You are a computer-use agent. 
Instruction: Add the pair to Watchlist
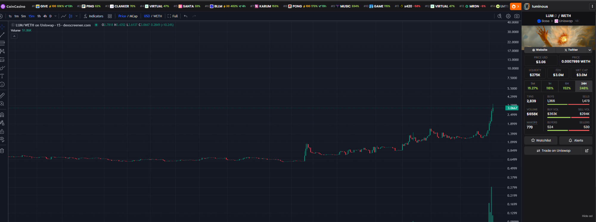pyautogui.click(x=541, y=140)
